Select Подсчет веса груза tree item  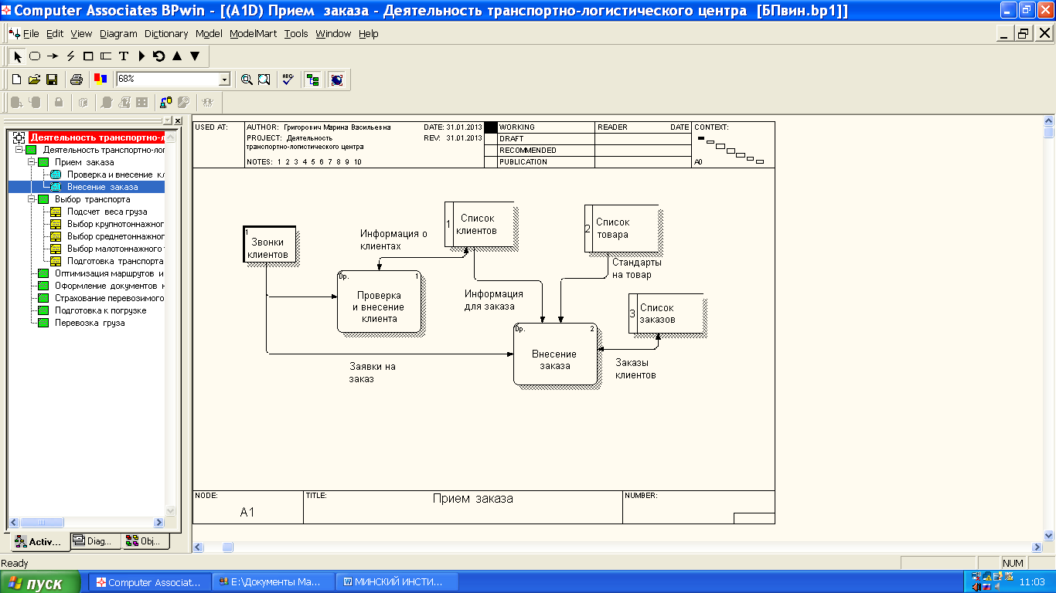coord(107,212)
